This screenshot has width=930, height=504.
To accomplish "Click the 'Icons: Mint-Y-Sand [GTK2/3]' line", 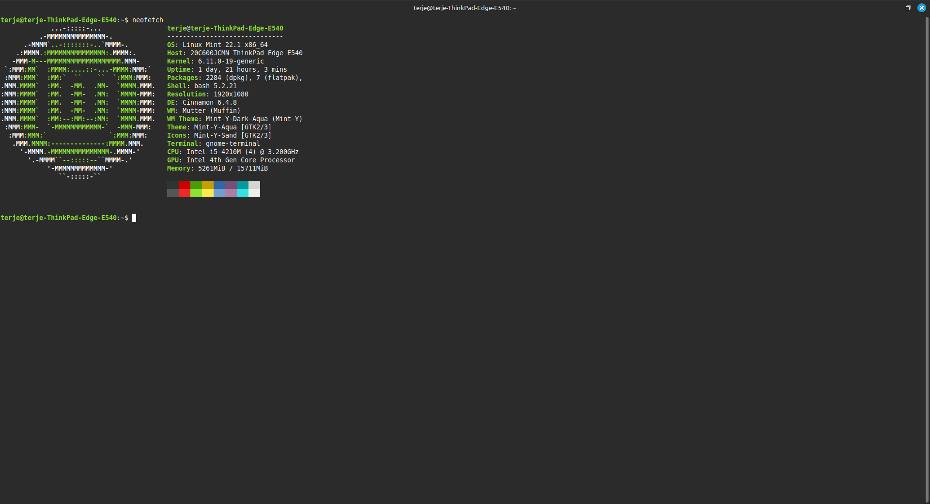I will click(x=219, y=136).
